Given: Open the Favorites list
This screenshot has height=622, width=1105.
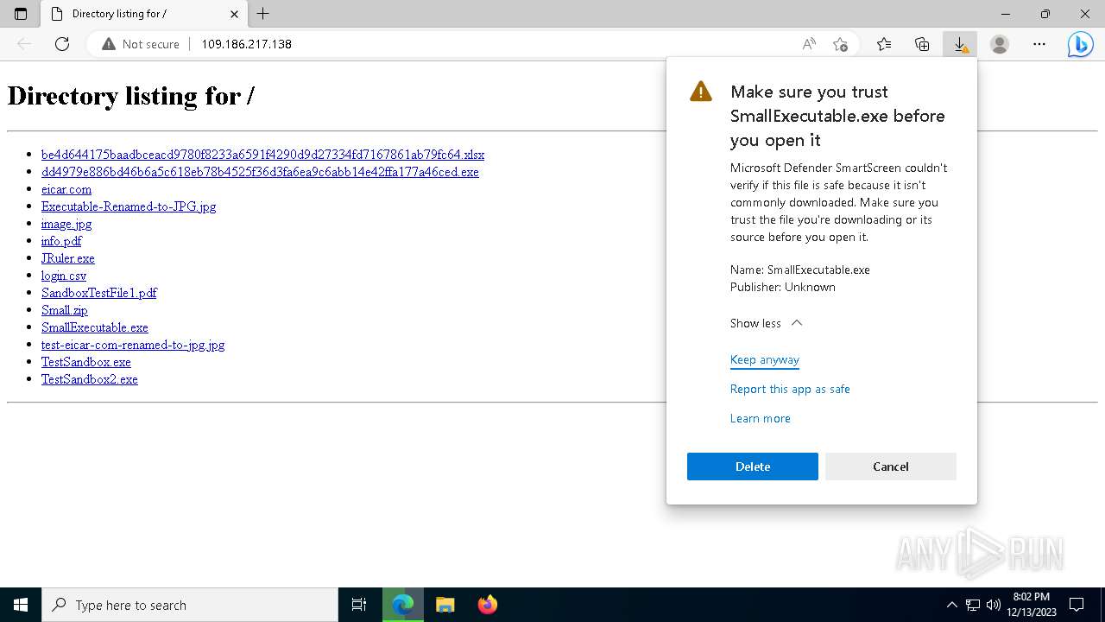Looking at the screenshot, I should (x=884, y=44).
